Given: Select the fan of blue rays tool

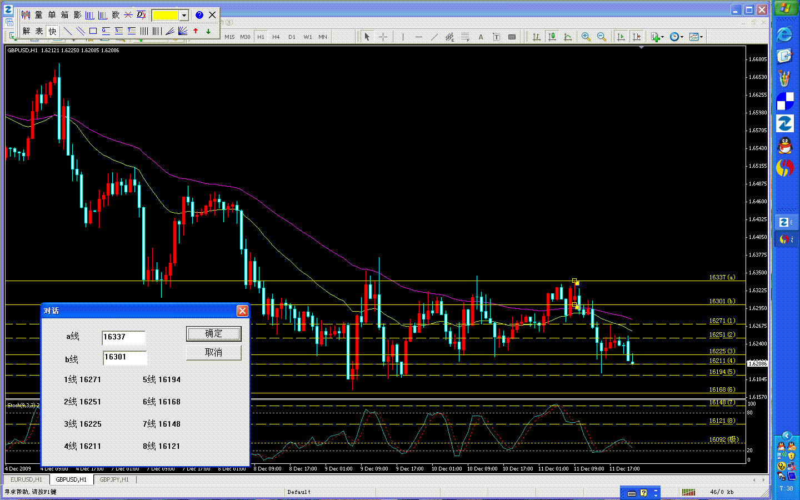Looking at the screenshot, I should [182, 31].
